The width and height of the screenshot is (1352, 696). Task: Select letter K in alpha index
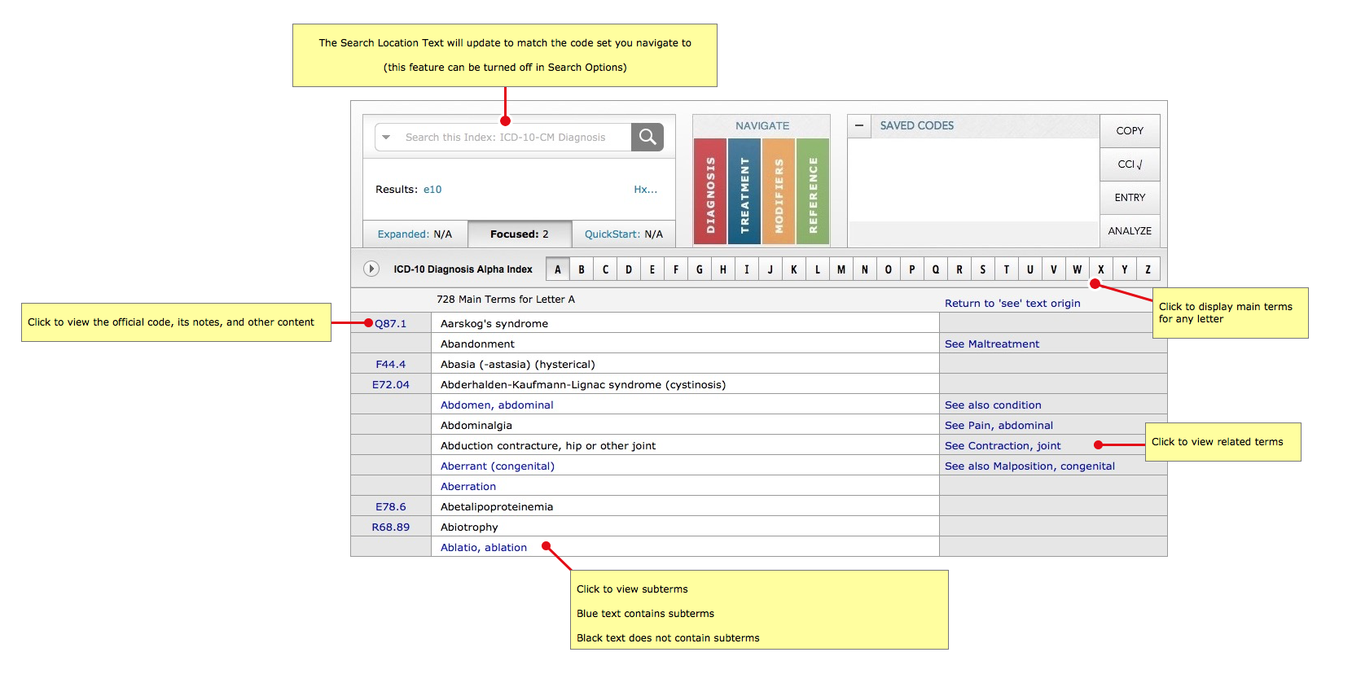794,269
